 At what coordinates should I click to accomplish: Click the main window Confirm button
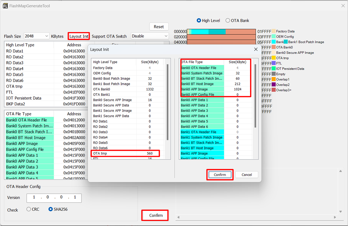[156, 215]
